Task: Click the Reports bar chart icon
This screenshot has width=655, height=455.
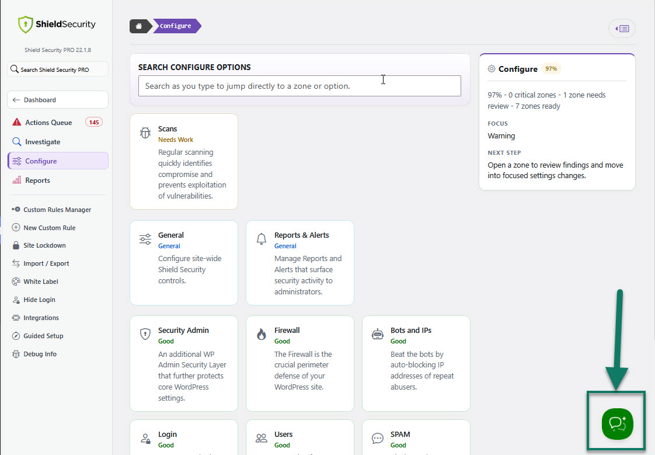Action: tap(17, 180)
